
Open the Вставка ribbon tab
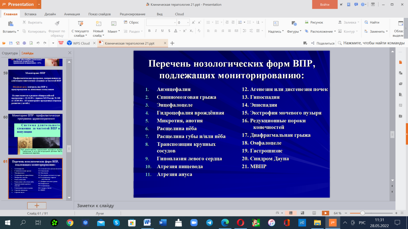pos(30,14)
